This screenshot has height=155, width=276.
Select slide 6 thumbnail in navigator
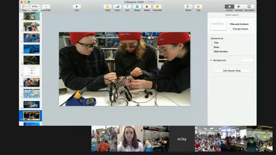31,38
